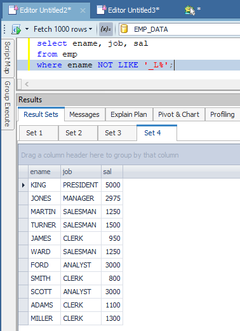The height and width of the screenshot is (331, 240).
Task: Click the 'select' keyword in the editor
Action: tap(52, 43)
